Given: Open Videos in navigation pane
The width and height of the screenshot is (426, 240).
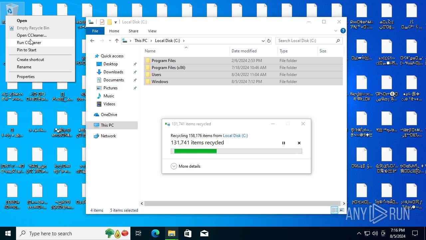Looking at the screenshot, I should 109,104.
